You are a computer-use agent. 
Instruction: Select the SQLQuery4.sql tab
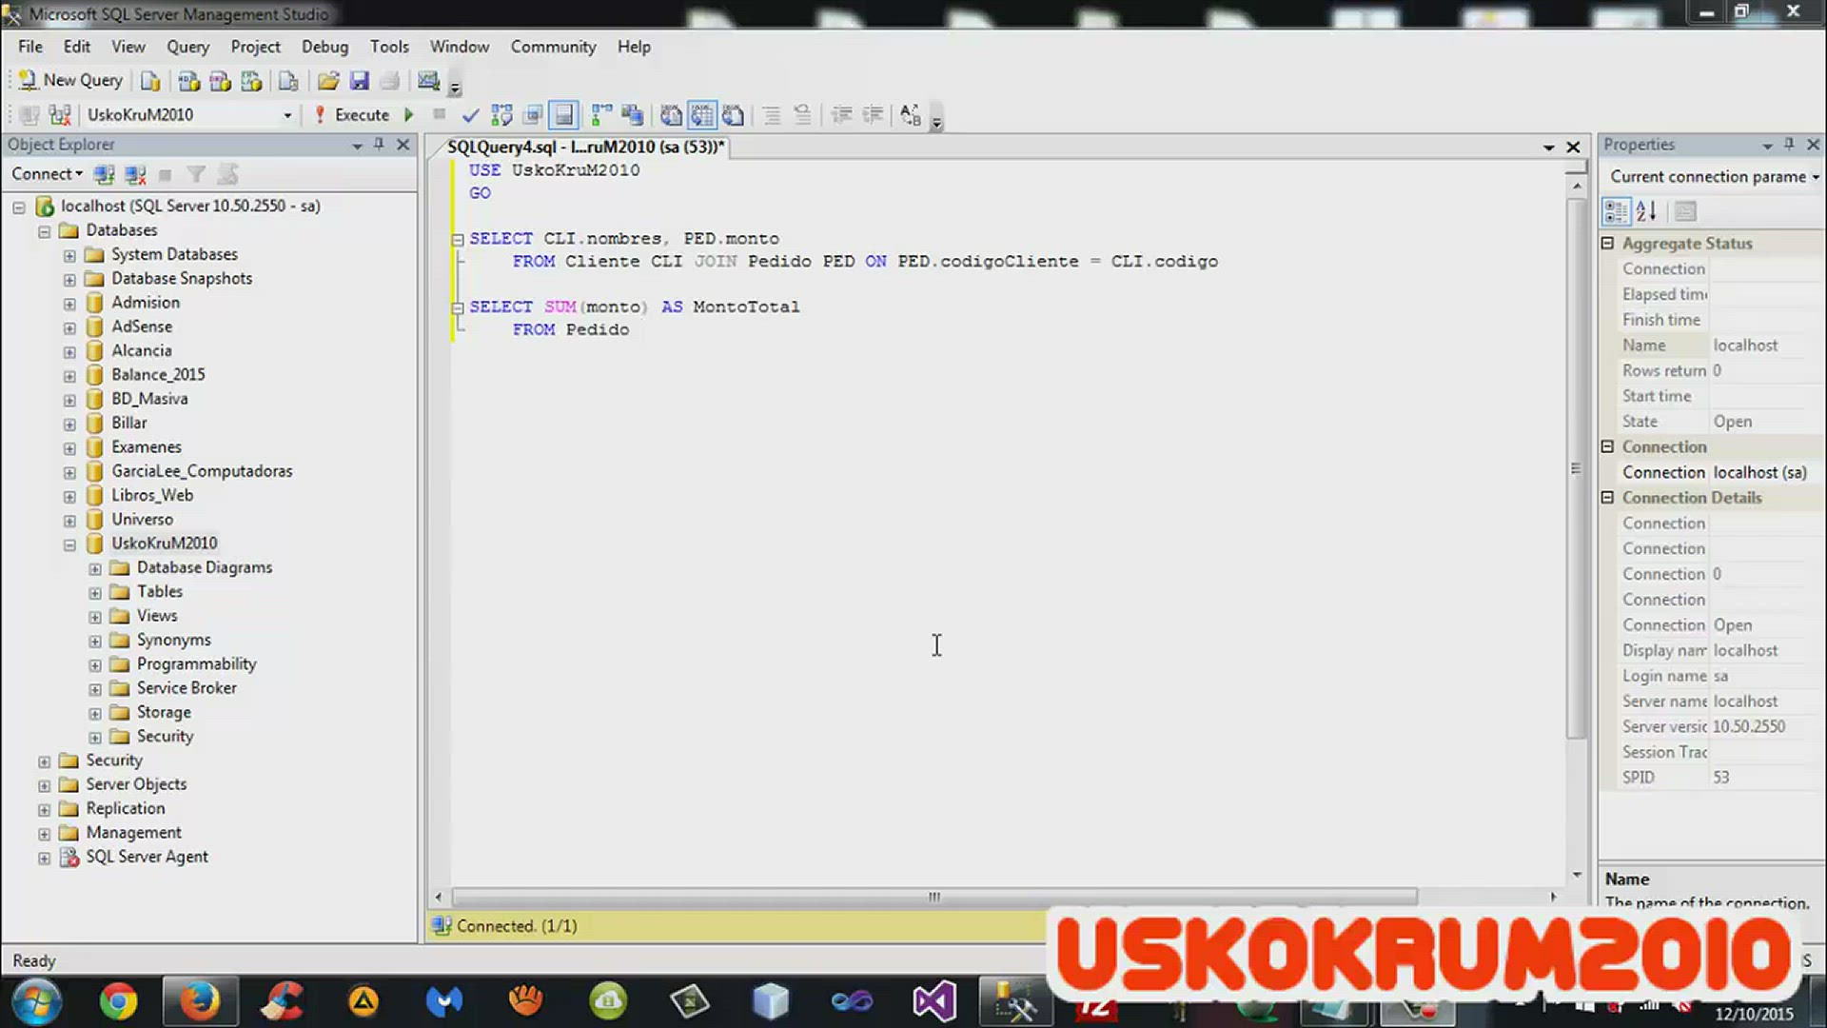coord(585,147)
